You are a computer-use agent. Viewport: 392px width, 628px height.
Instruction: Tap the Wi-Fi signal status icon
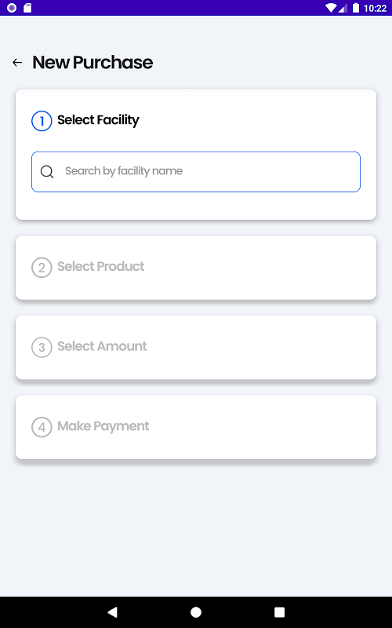coord(331,8)
